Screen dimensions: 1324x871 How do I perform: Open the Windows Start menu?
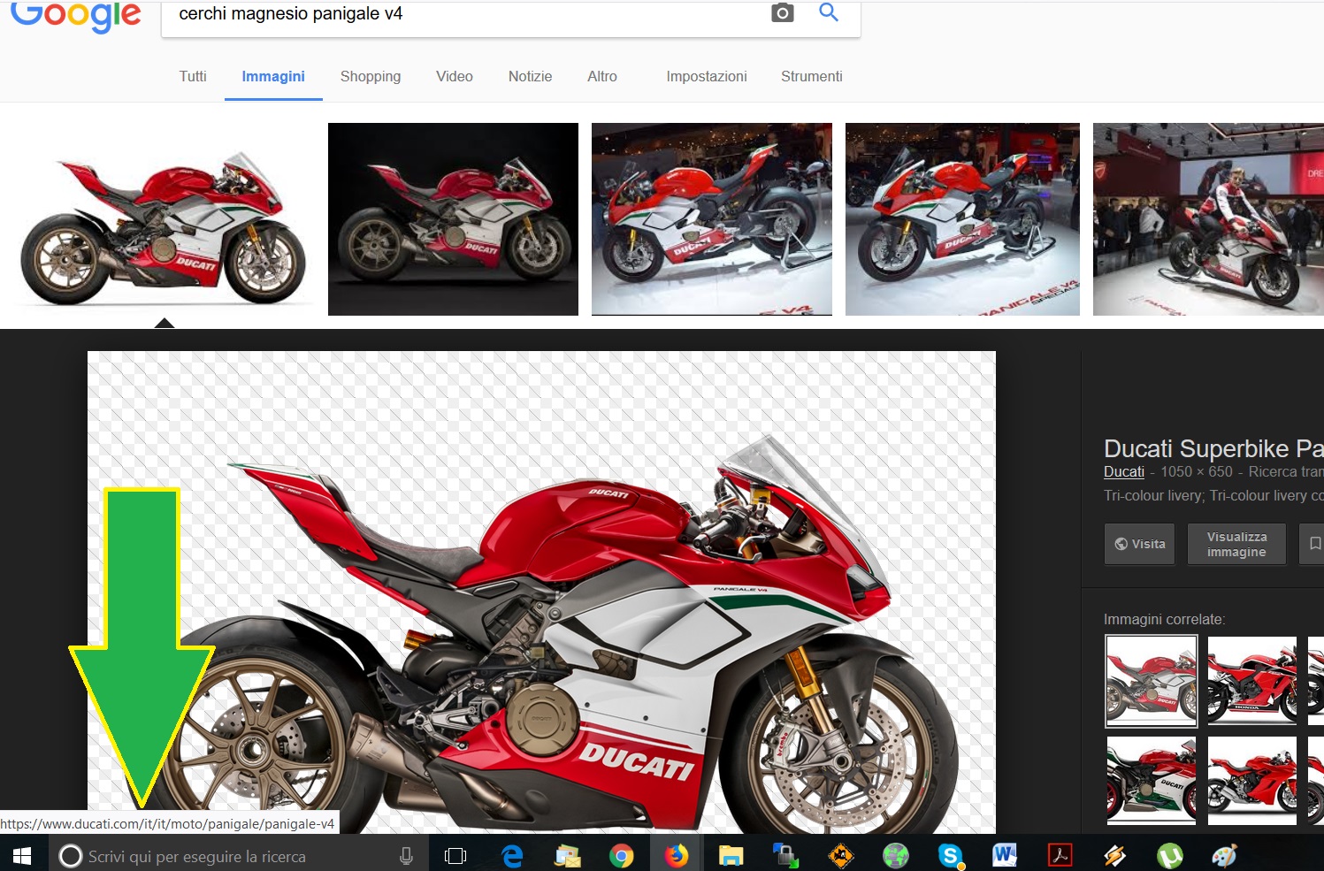tap(21, 855)
